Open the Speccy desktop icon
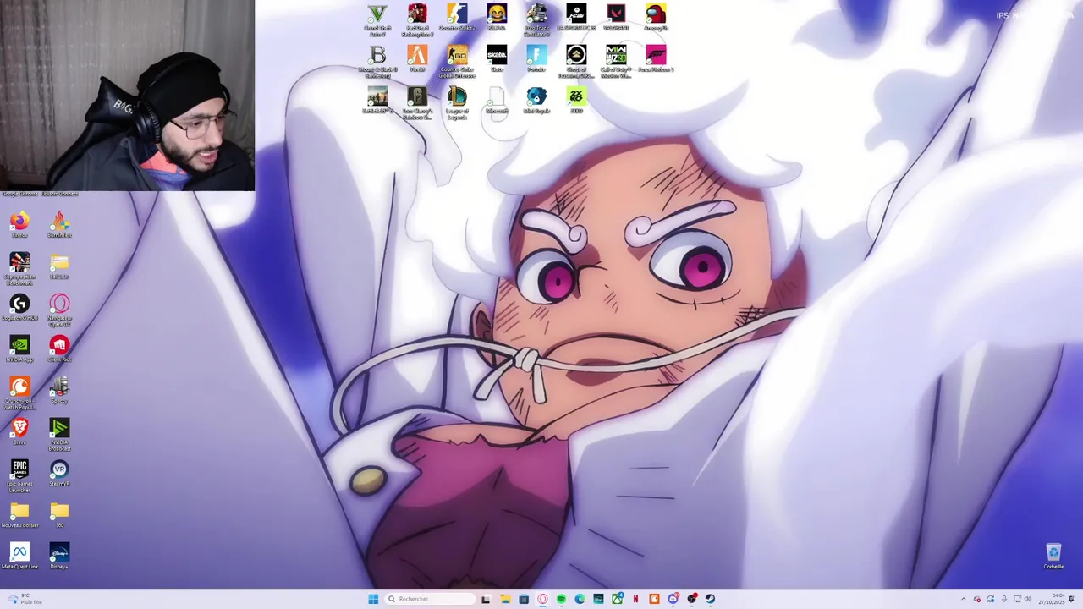The width and height of the screenshot is (1083, 609). click(x=59, y=391)
